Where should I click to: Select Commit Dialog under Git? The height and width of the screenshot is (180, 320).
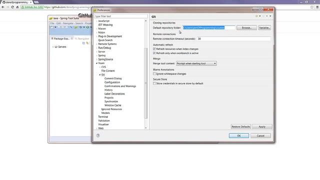[113, 78]
